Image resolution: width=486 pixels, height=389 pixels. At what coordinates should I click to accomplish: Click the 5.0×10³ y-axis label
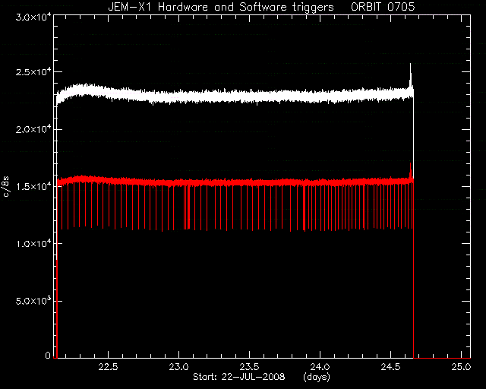pyautogui.click(x=33, y=301)
